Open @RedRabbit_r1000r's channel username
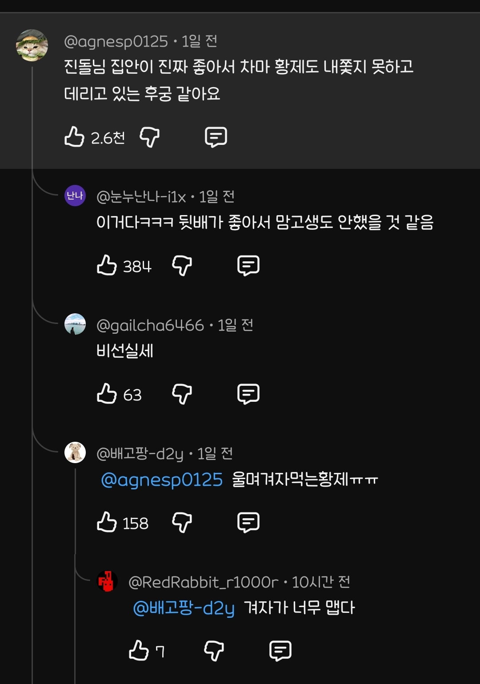480x684 pixels. point(203,582)
